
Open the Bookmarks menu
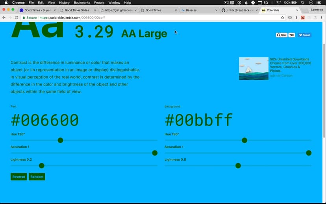(82, 3)
